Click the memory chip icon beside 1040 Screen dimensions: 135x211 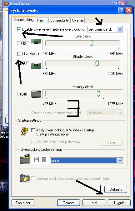[x=36, y=94]
